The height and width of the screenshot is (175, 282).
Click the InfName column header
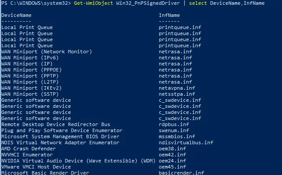point(169,15)
